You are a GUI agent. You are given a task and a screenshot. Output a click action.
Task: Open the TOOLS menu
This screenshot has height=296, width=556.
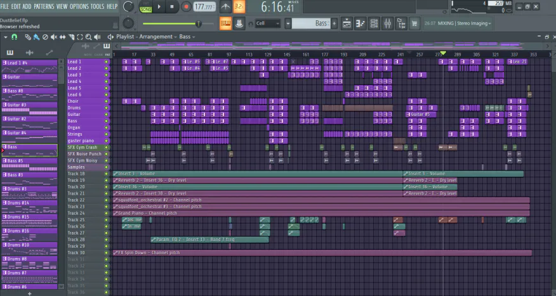click(98, 6)
